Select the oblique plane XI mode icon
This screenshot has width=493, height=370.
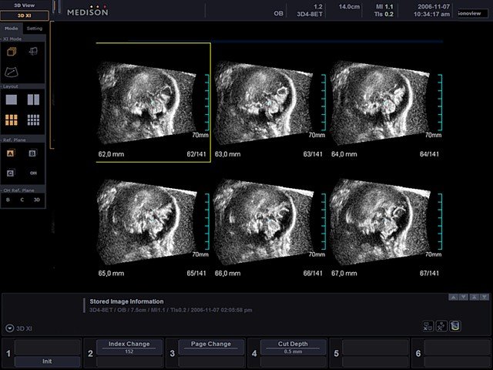(33, 52)
